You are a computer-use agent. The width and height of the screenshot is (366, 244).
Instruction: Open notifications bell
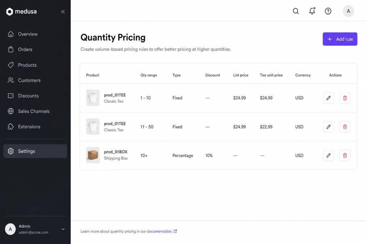coord(312,11)
